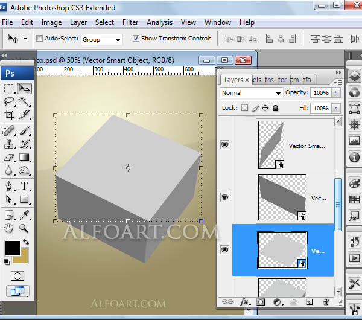Hide the Vec... layer visibility
Screen dimensions: 362x320
click(x=224, y=197)
